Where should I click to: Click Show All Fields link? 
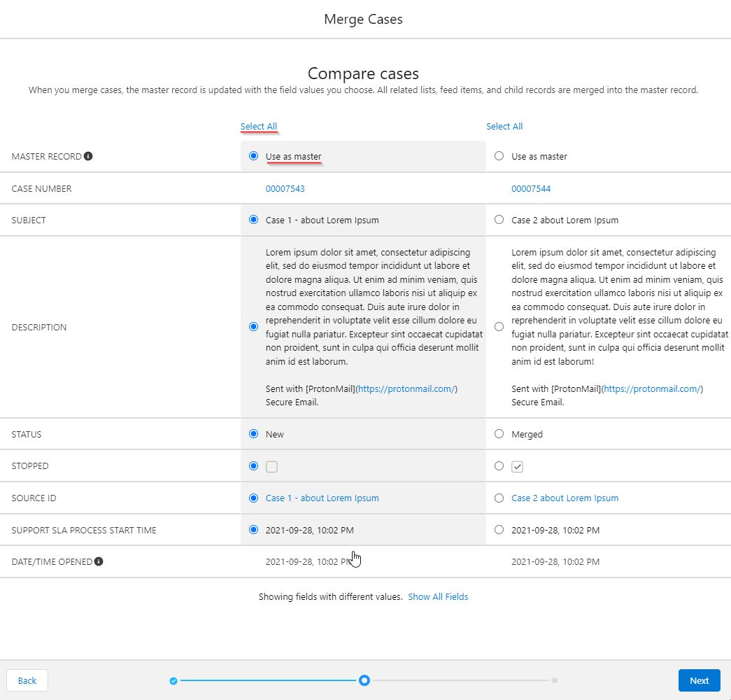[x=438, y=597]
